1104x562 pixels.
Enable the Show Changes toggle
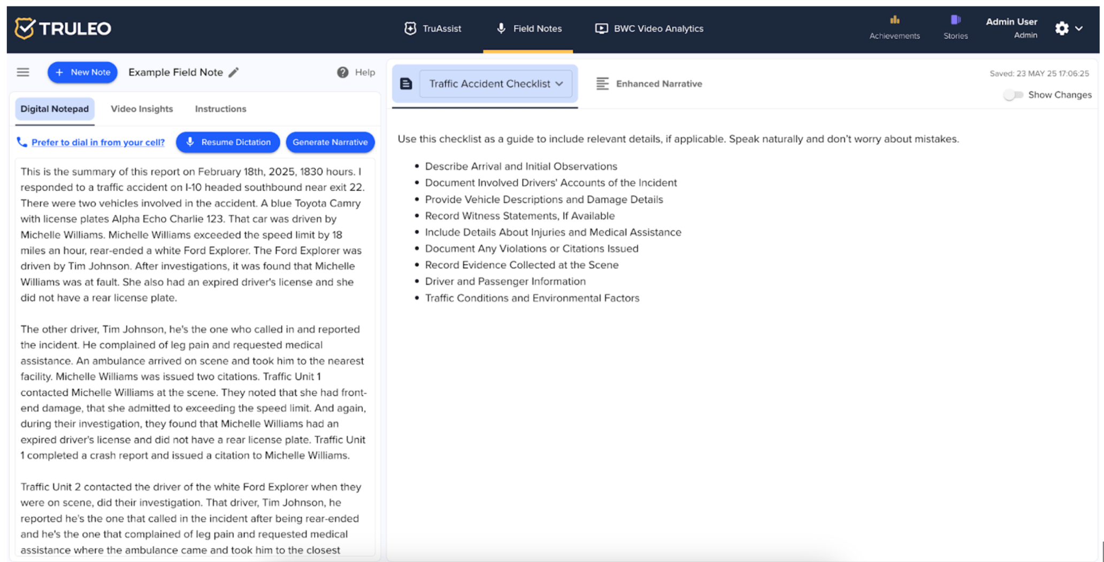[x=1013, y=95]
